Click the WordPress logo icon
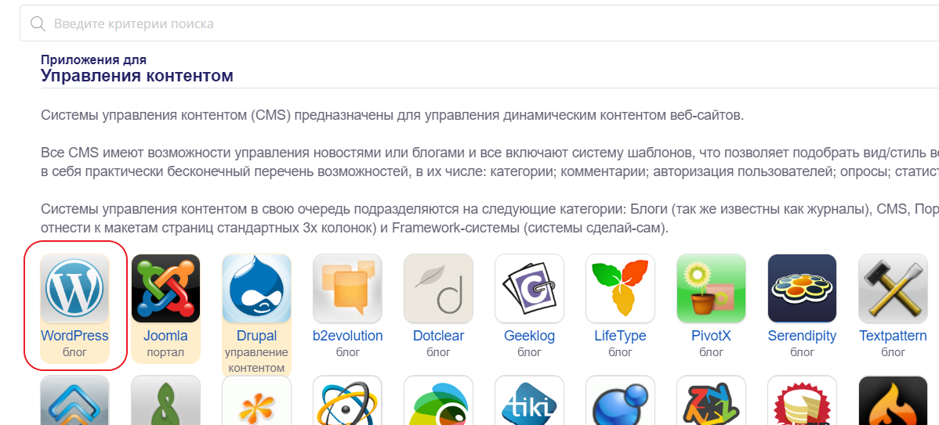This screenshot has height=425, width=939. click(x=74, y=288)
